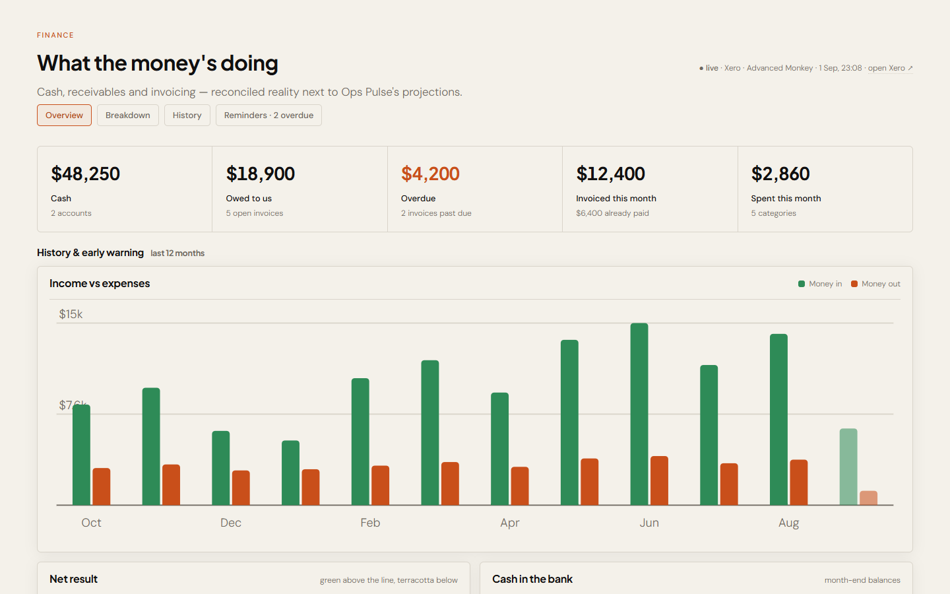Click the green Money in bar for Oct

pyautogui.click(x=81, y=455)
